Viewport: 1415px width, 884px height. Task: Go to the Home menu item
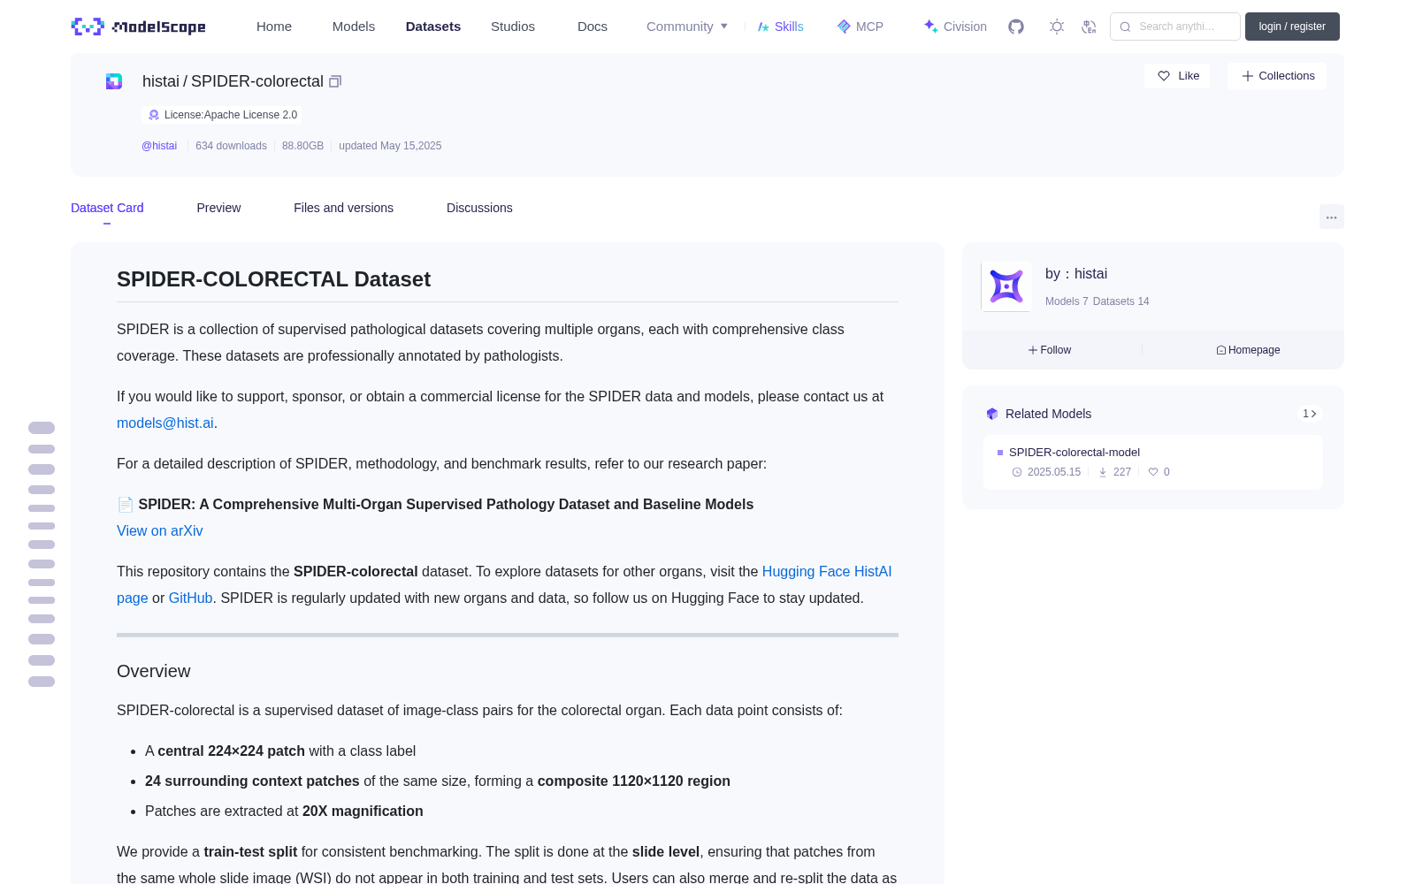point(274,27)
